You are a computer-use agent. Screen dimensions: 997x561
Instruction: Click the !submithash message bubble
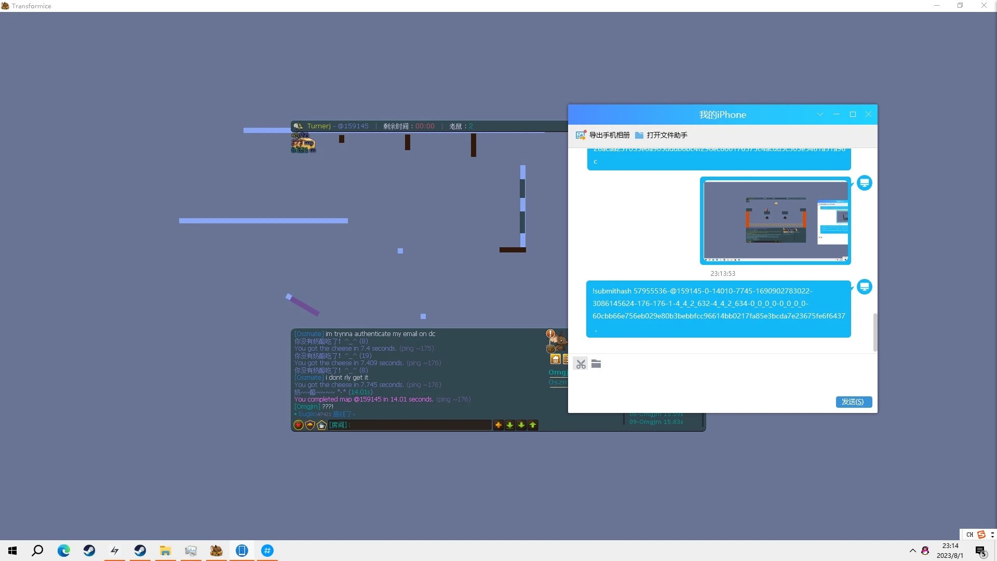(x=719, y=309)
